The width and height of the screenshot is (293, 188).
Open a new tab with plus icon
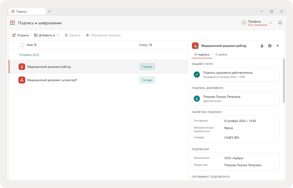tap(49, 11)
